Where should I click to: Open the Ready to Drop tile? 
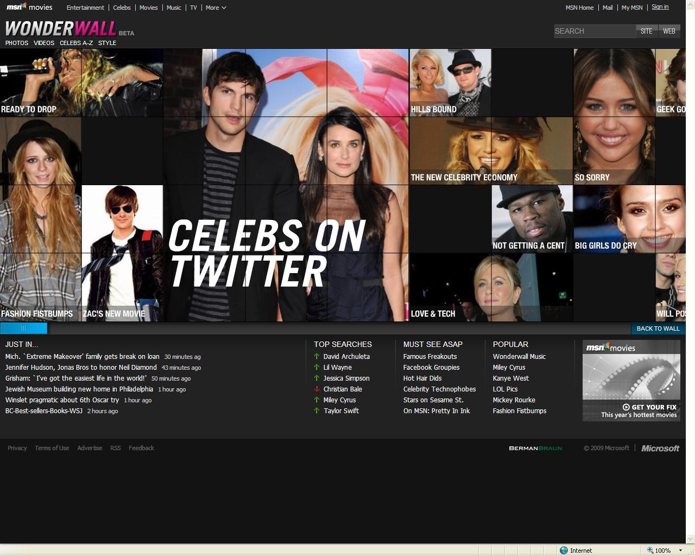(81, 83)
